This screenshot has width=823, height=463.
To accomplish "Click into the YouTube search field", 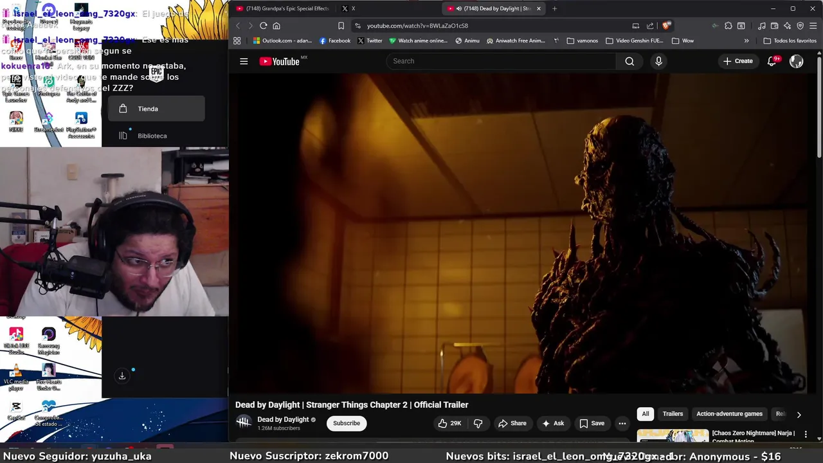I will coord(502,61).
